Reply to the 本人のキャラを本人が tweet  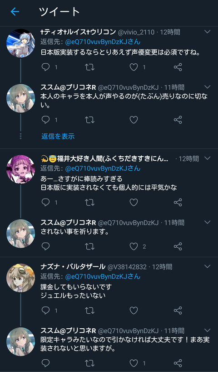click(46, 120)
